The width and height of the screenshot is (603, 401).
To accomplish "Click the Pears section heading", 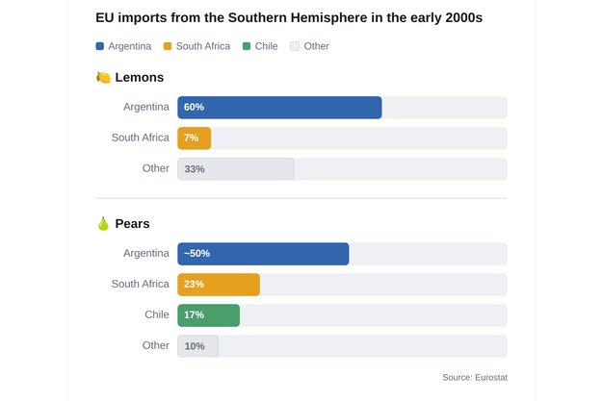I will [132, 223].
